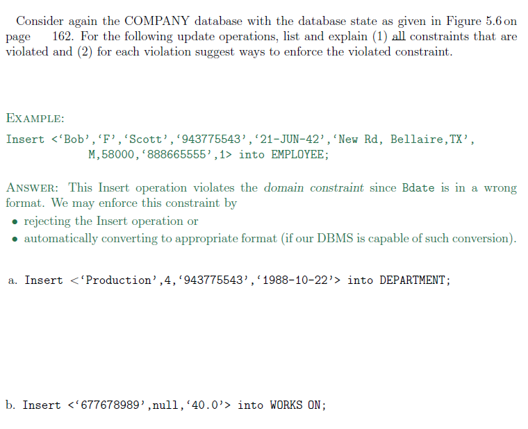The image size is (528, 429).
Task: Click the underlined word "all"
Action: 399,37
